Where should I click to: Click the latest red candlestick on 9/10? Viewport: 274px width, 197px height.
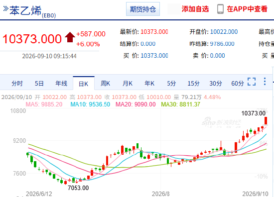[266, 120]
